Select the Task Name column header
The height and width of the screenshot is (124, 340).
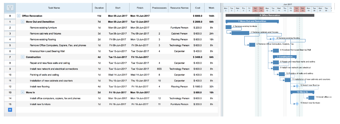[x=54, y=8]
